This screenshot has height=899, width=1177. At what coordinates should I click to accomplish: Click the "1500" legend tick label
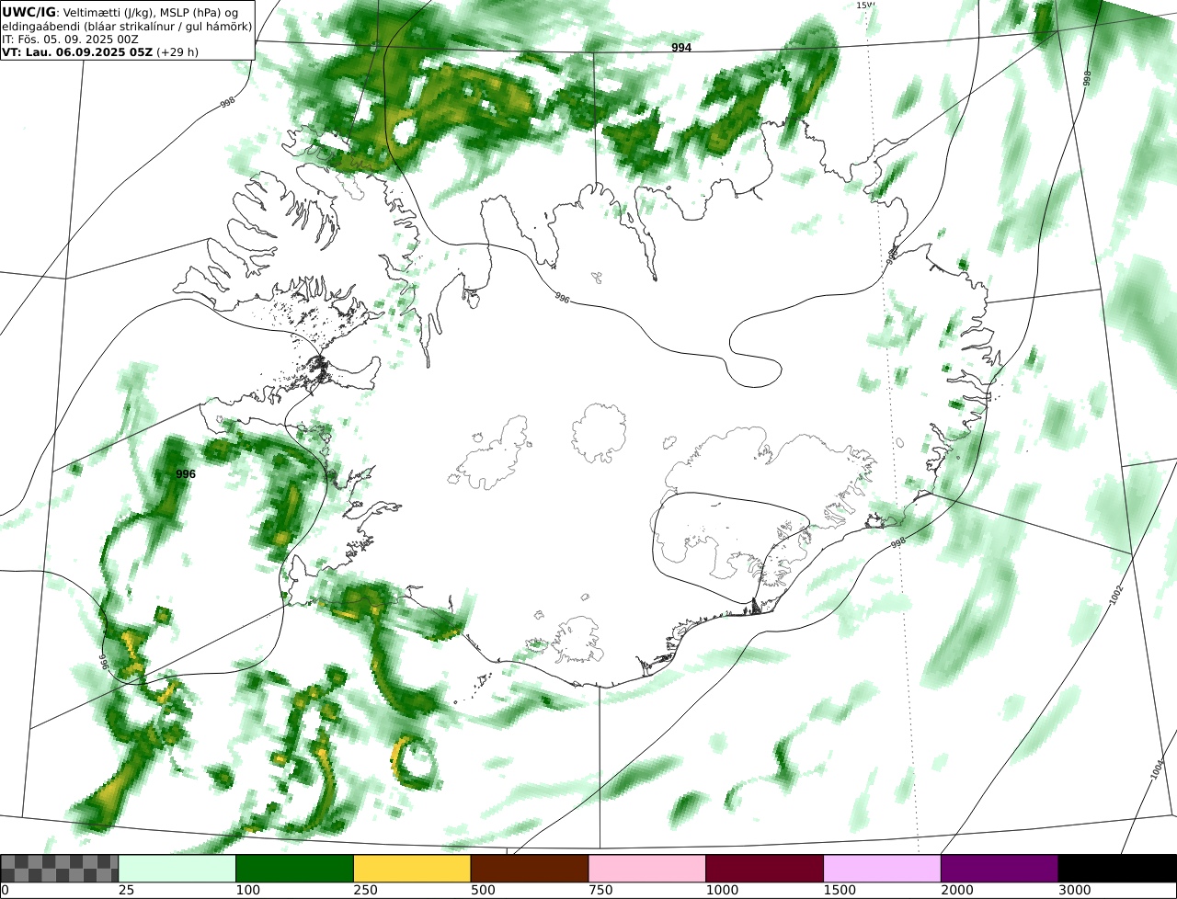[x=840, y=890]
